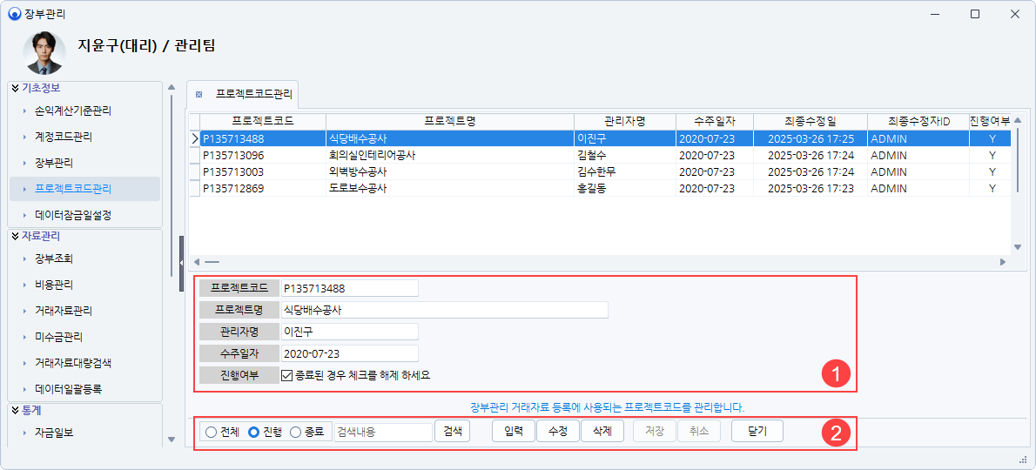Click the 검색 button
The image size is (1036, 470).
(x=452, y=432)
